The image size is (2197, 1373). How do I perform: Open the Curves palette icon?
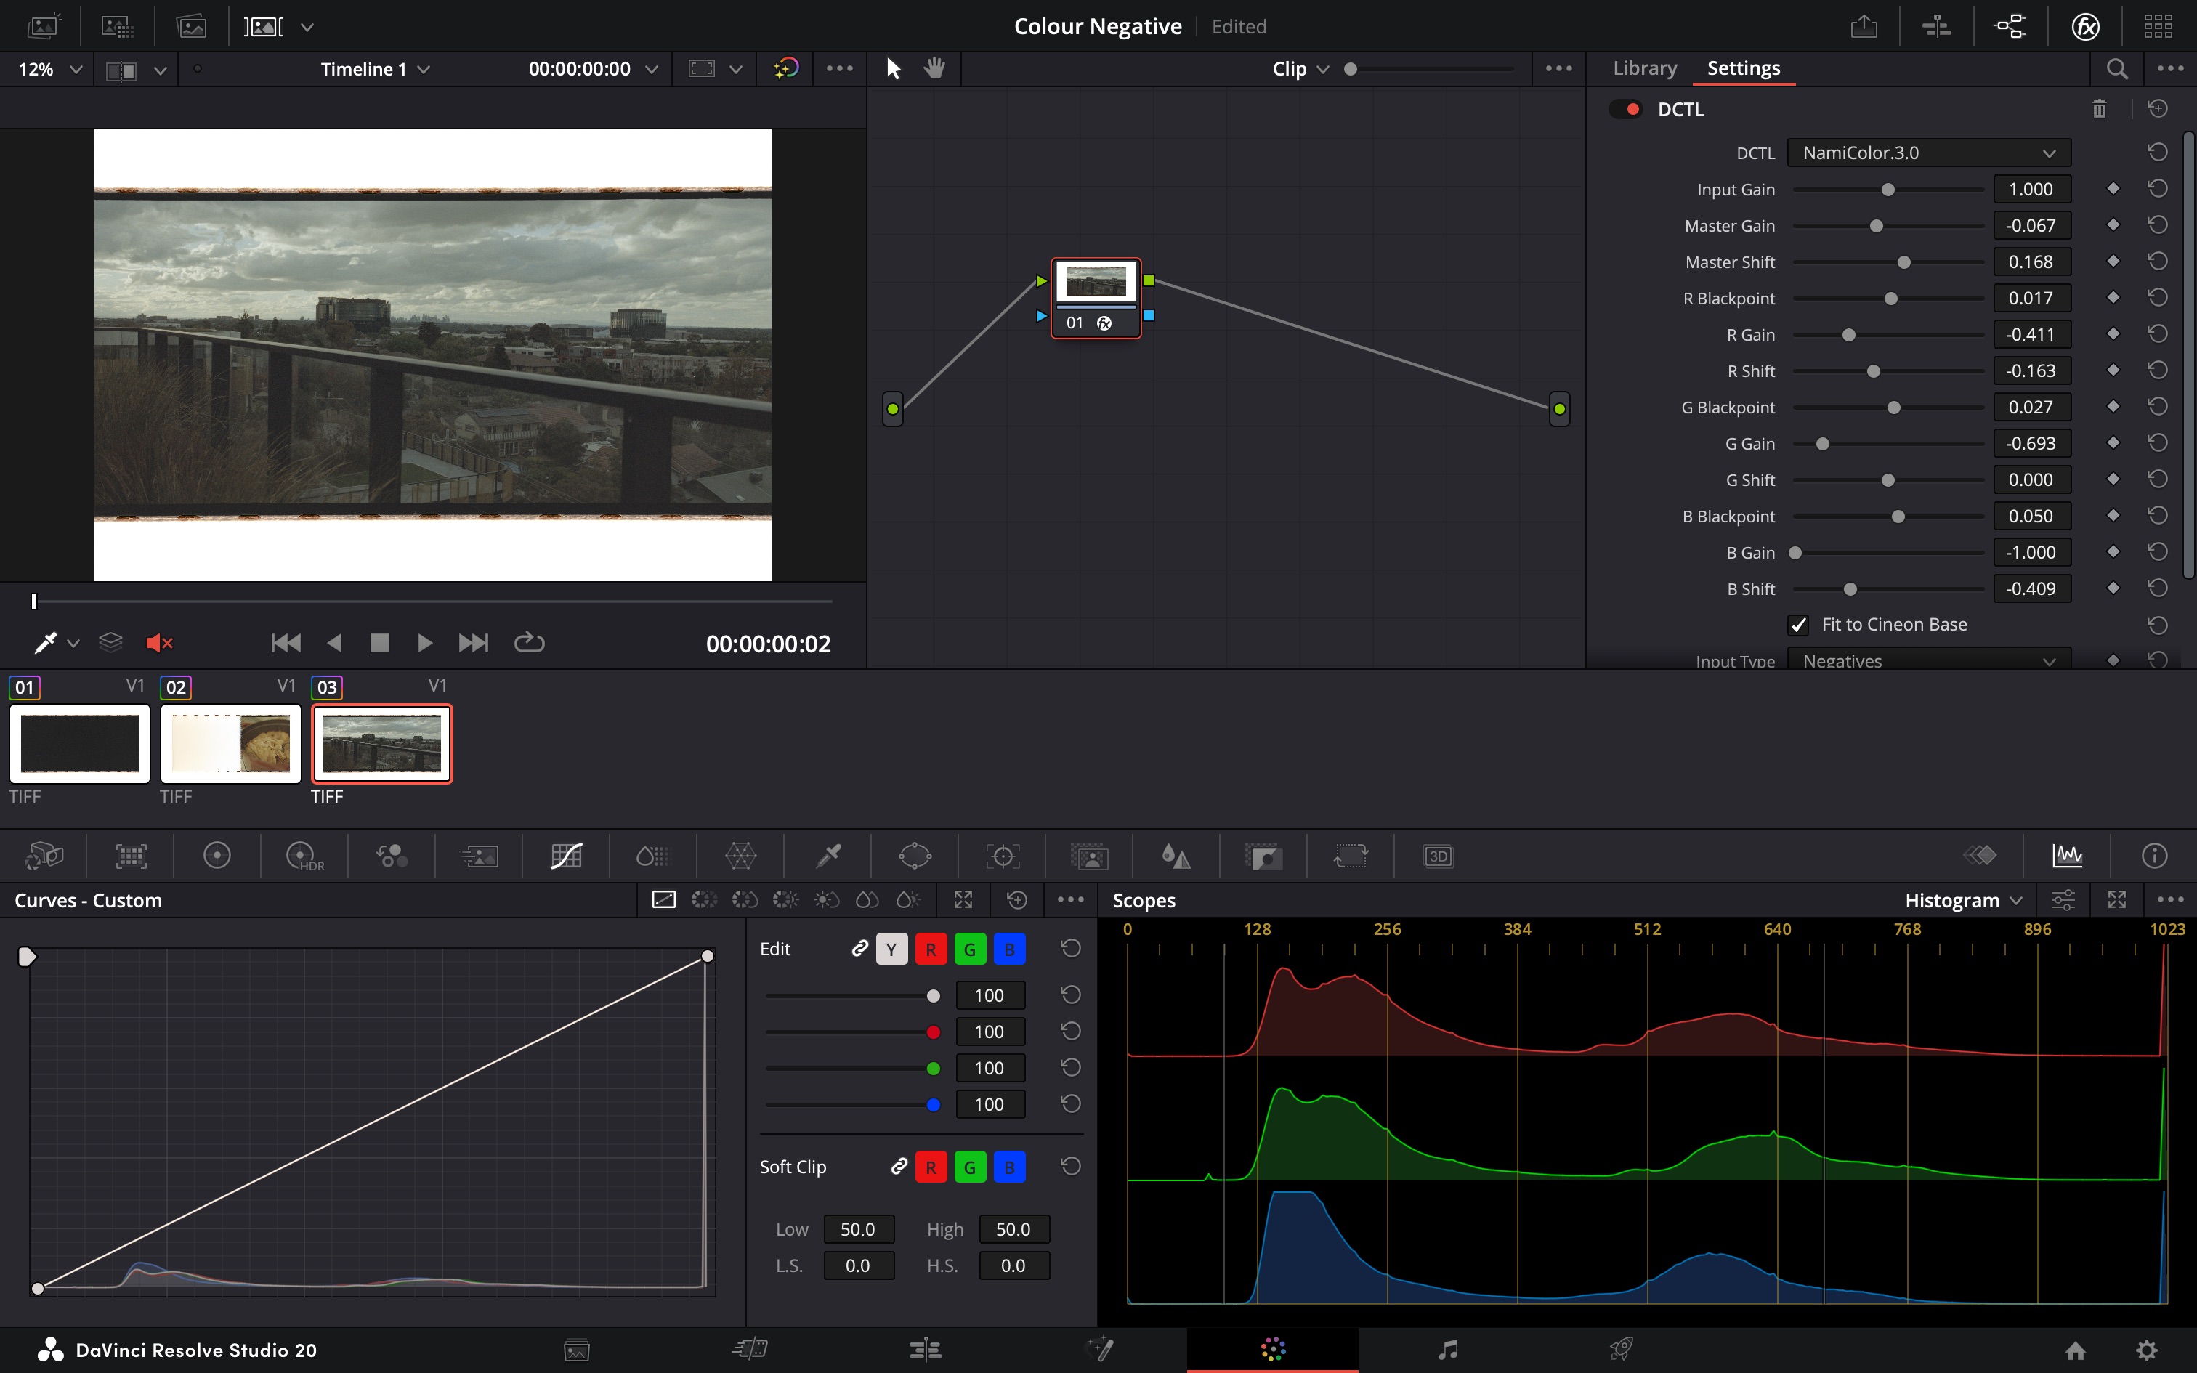(567, 856)
